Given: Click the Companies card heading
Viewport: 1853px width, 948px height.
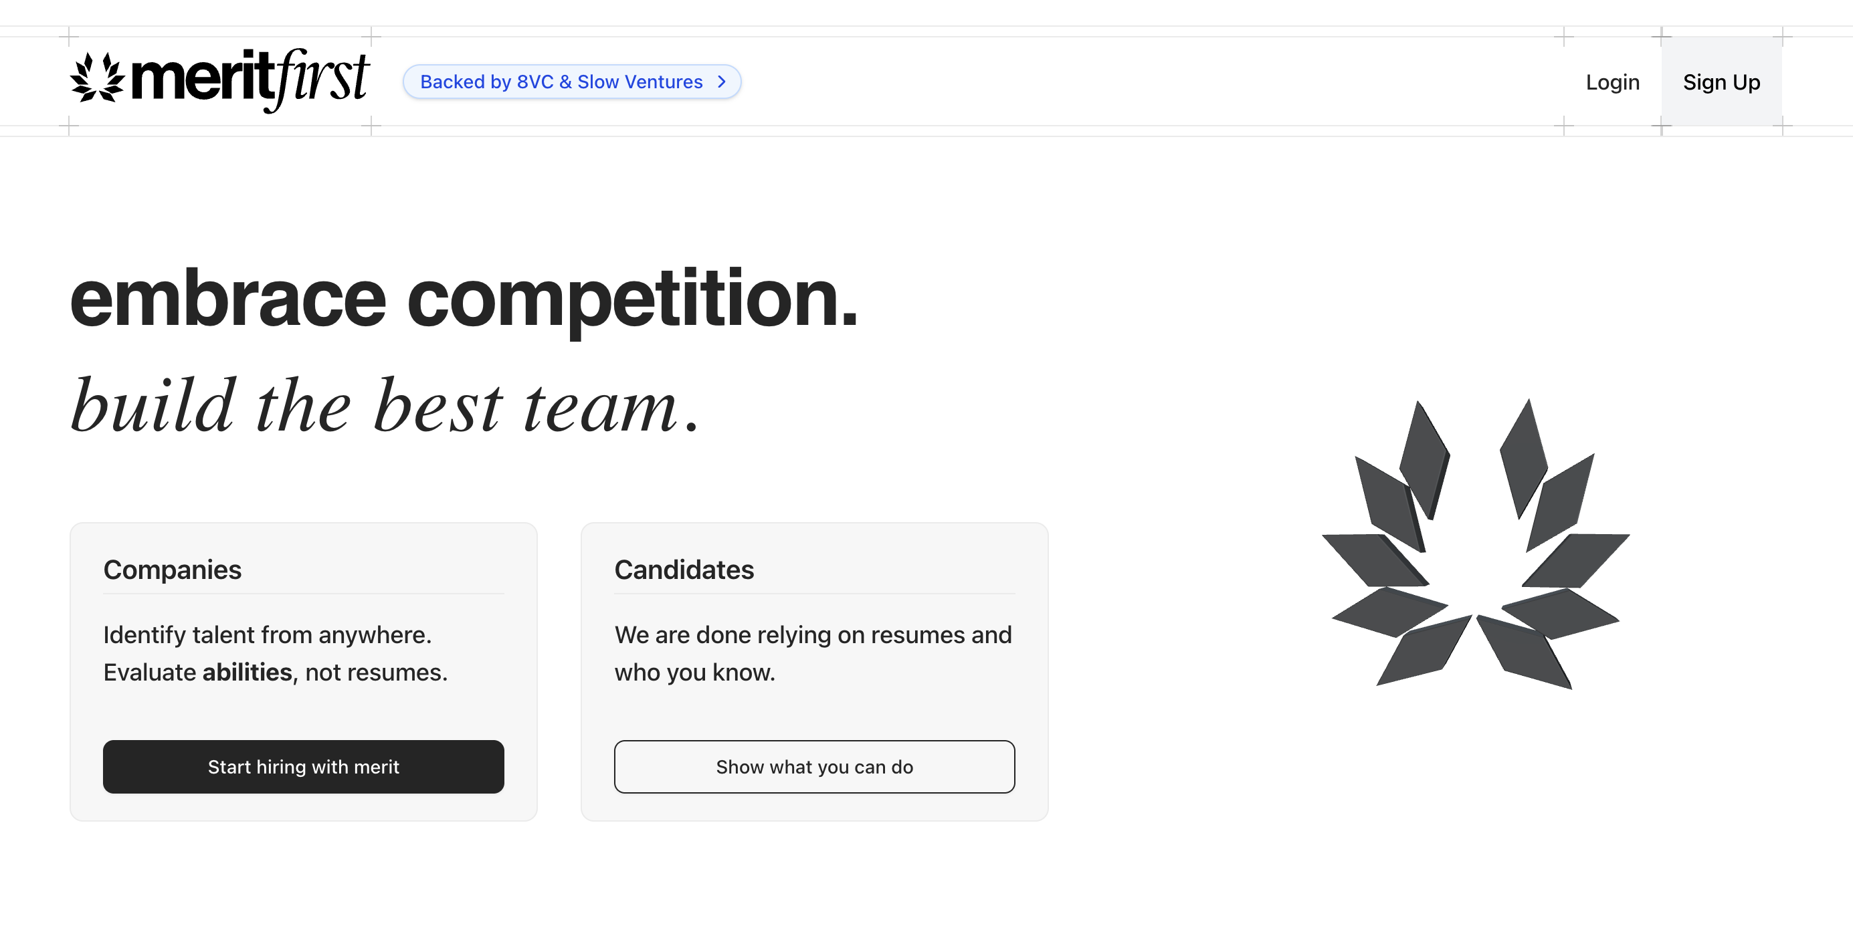Looking at the screenshot, I should 173,570.
